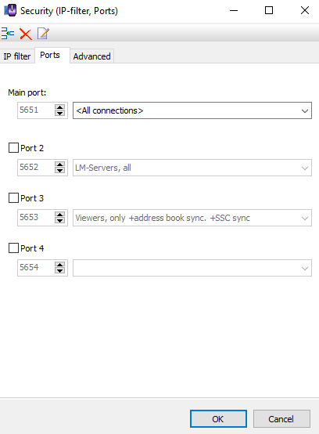Enable the Port 3 checkbox
Screen dimensions: 319x434
[13, 198]
